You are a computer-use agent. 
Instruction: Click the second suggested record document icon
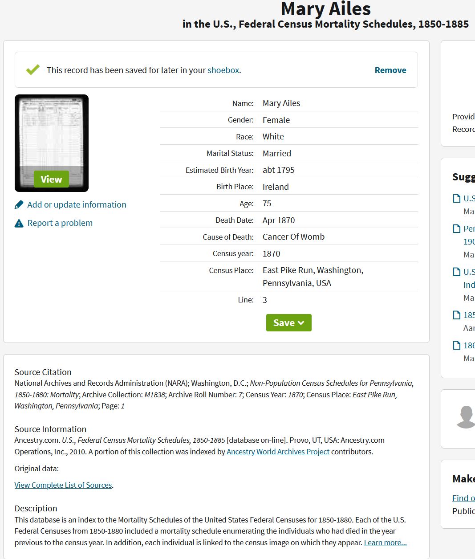456,229
